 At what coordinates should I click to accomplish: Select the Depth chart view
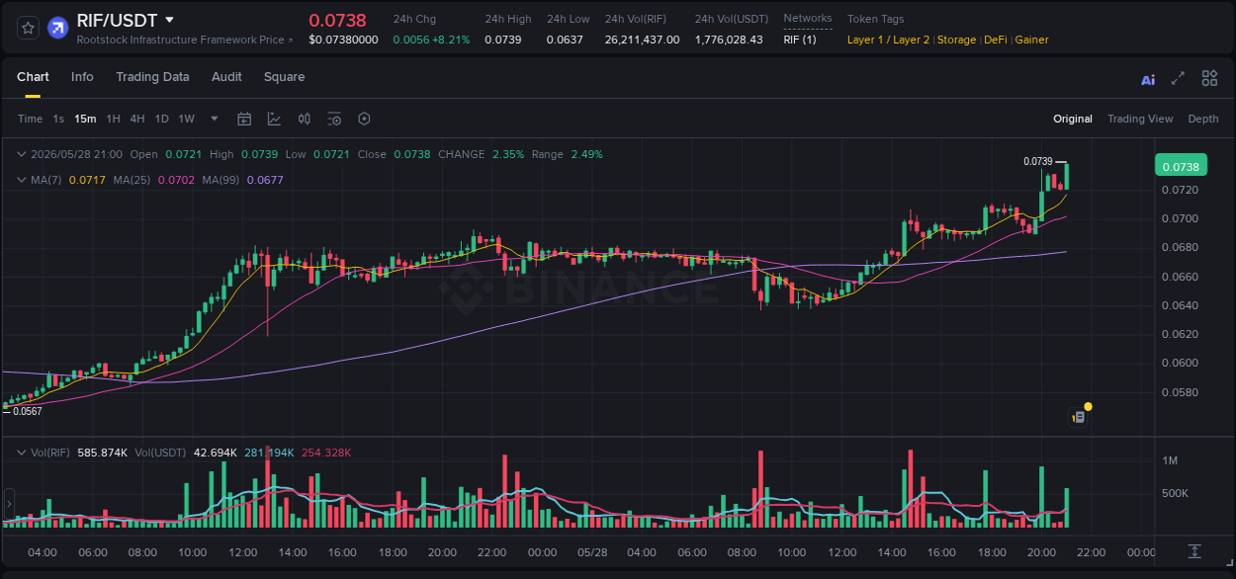tap(1203, 119)
